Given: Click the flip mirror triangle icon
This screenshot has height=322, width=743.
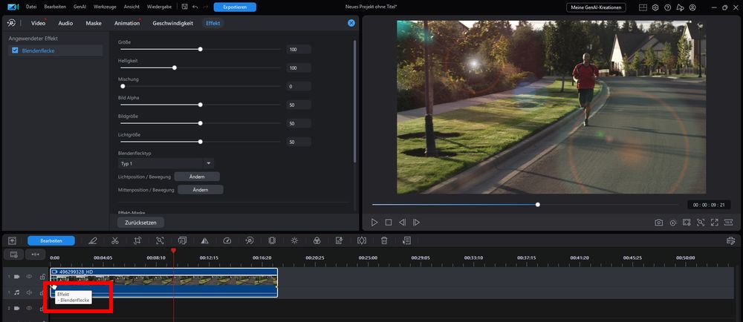Looking at the screenshot, I should [205, 240].
